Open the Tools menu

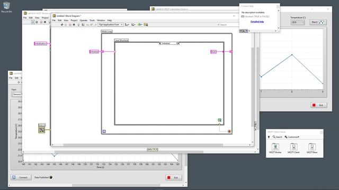tap(92, 20)
